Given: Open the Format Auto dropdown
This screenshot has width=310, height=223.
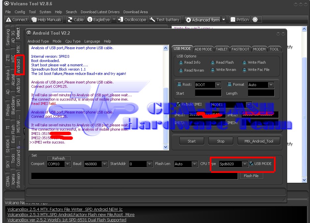Looking at the screenshot, I should [x=271, y=85].
